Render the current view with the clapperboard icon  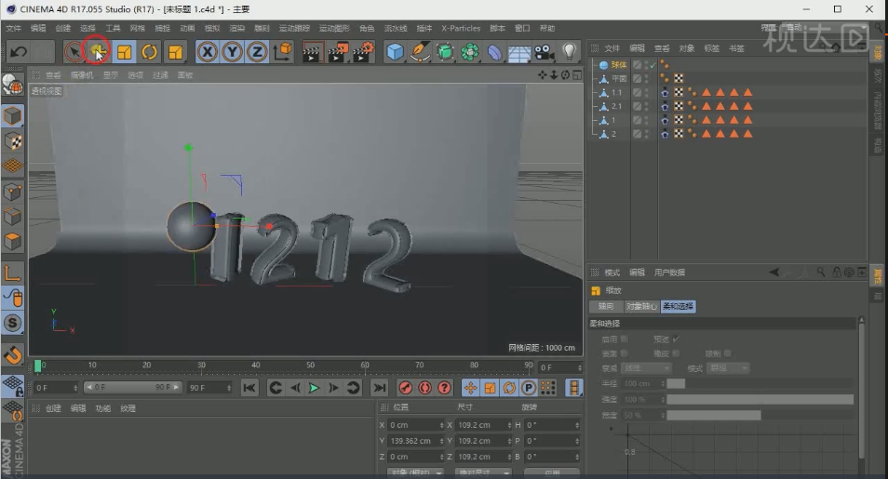[x=312, y=52]
